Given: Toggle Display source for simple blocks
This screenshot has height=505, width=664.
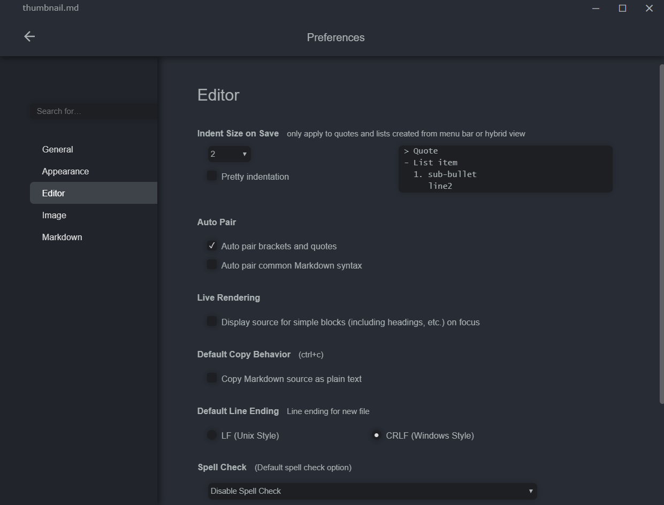Looking at the screenshot, I should (212, 321).
